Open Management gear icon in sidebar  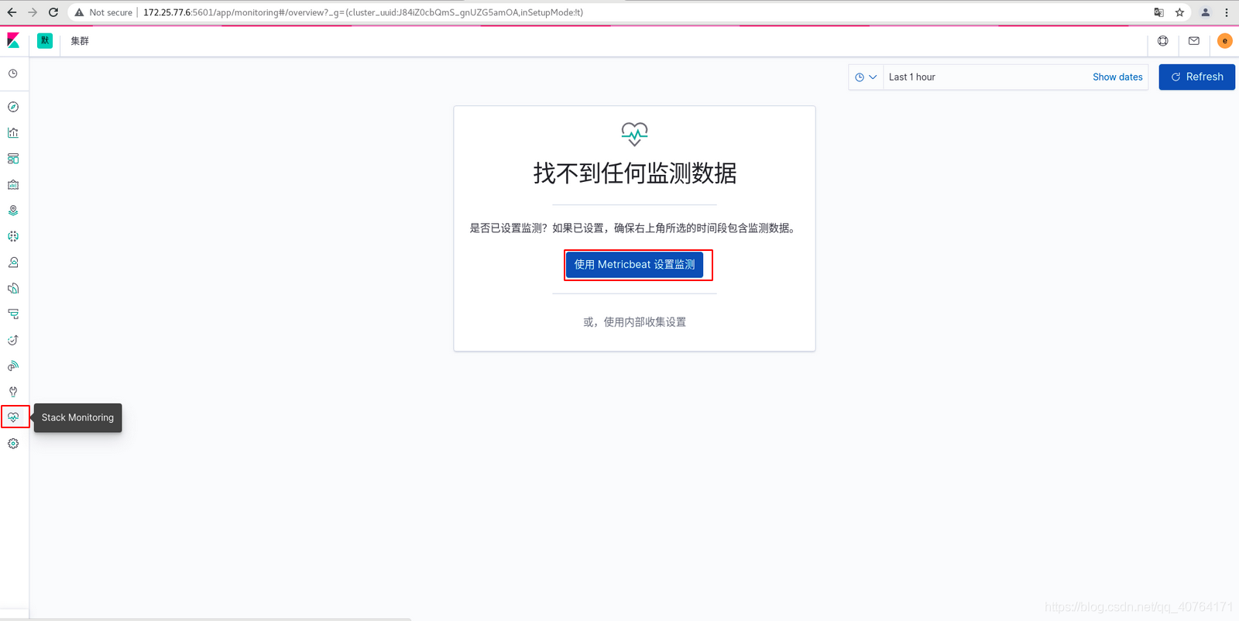13,444
